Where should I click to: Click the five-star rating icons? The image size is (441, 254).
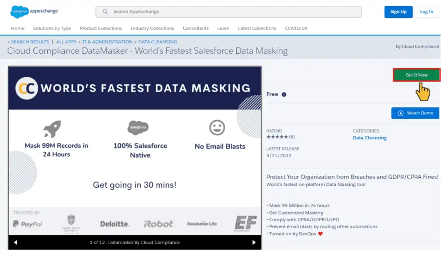(277, 137)
